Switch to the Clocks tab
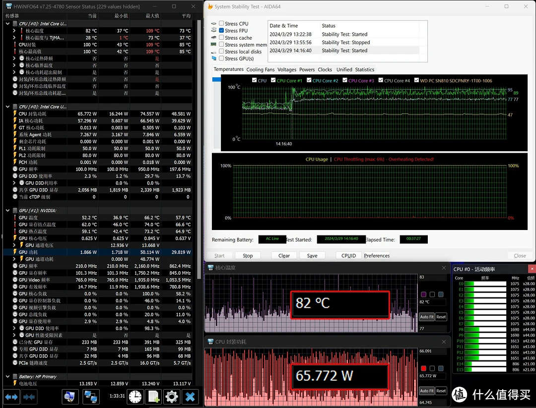Viewport: 536px width, 408px height. (x=325, y=69)
